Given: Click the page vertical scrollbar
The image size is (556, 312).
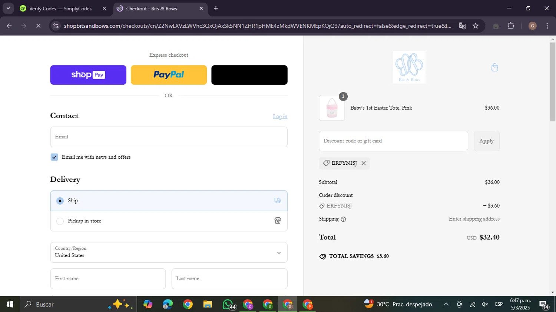Looking at the screenshot, I should (x=553, y=82).
